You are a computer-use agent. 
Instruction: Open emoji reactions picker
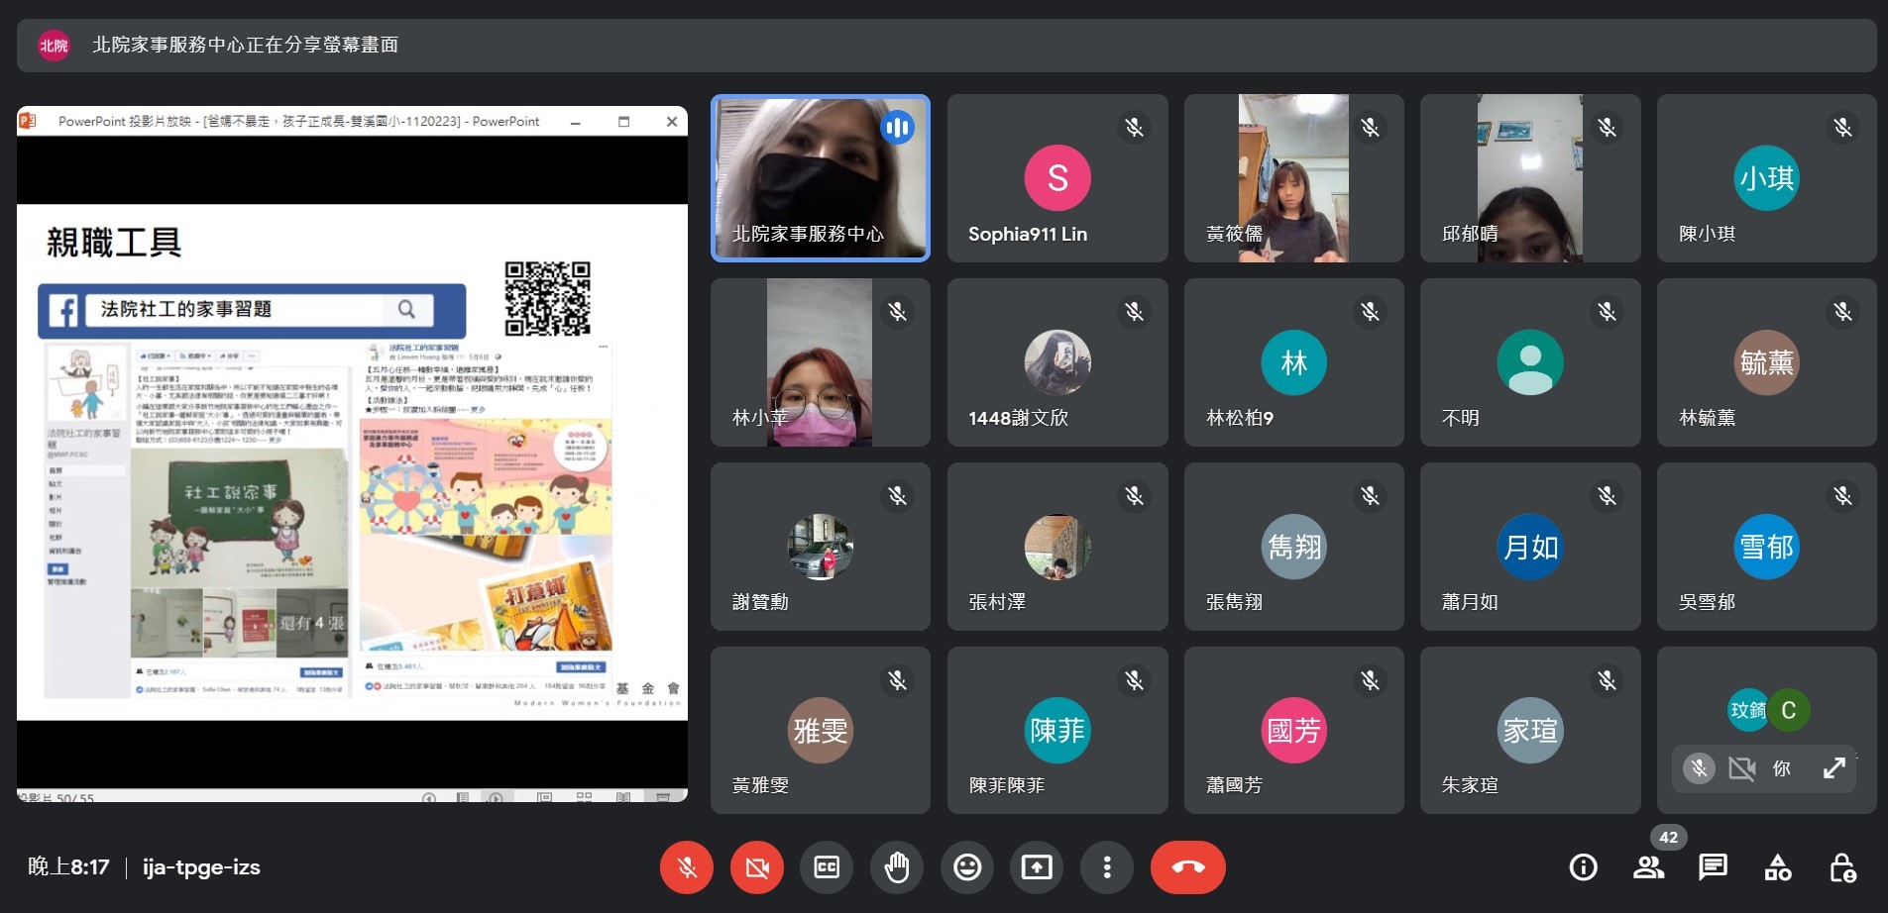tap(967, 867)
